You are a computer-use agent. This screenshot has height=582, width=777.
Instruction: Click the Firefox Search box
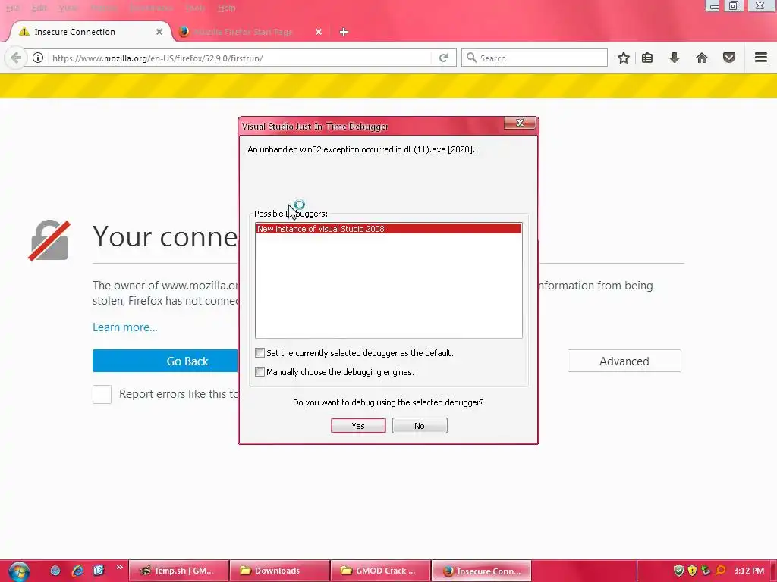pos(534,58)
